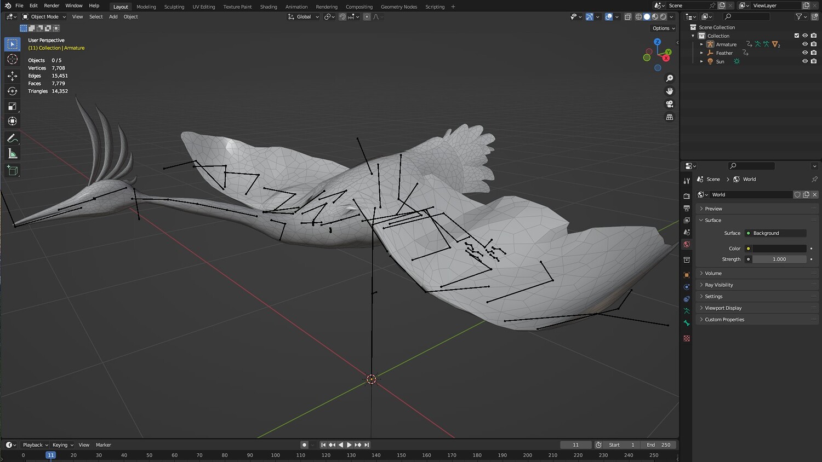822x462 pixels.
Task: Open the Object Mode dropdown
Action: [44, 17]
